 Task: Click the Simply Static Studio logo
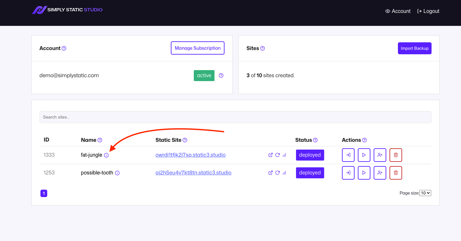click(67, 10)
